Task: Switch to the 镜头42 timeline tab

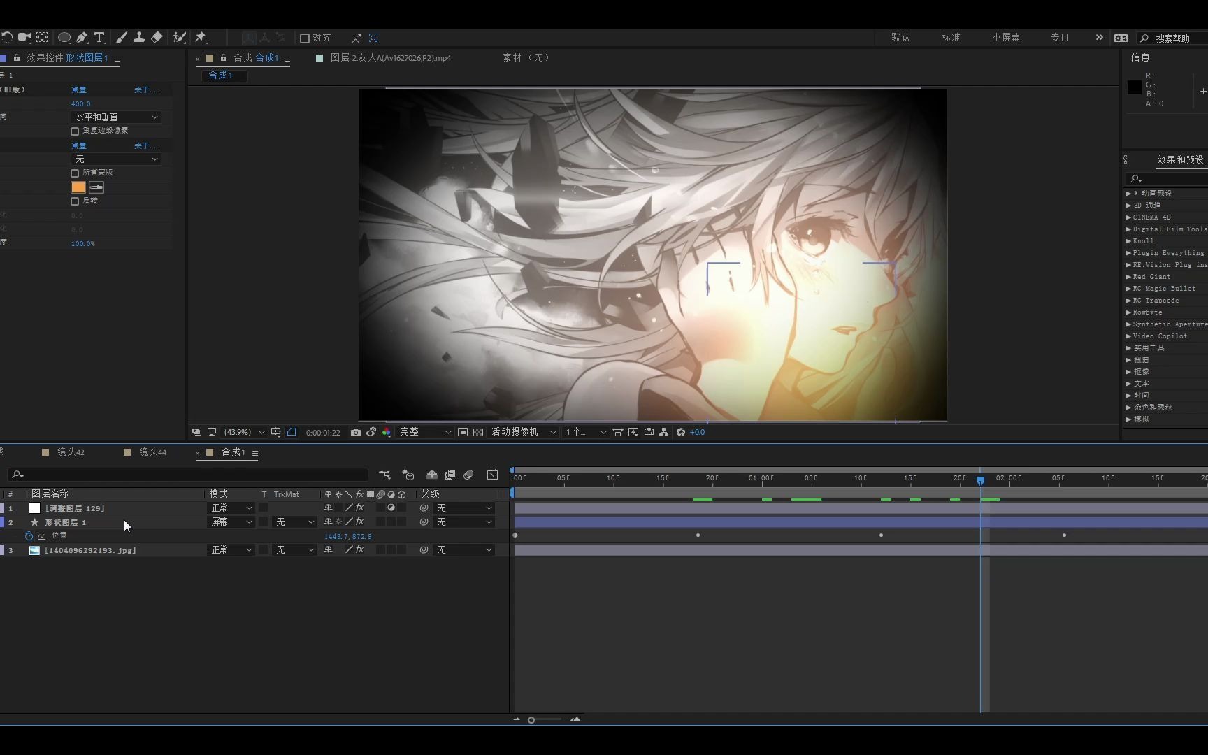Action: click(x=70, y=452)
